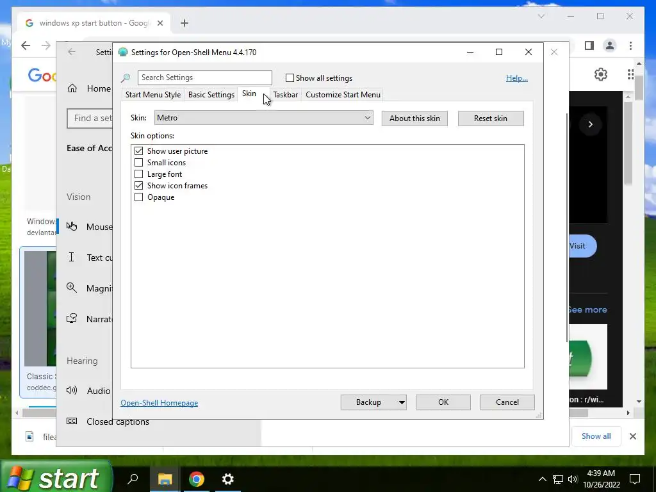Click the Search Settings input field
The width and height of the screenshot is (656, 492).
pyautogui.click(x=204, y=78)
